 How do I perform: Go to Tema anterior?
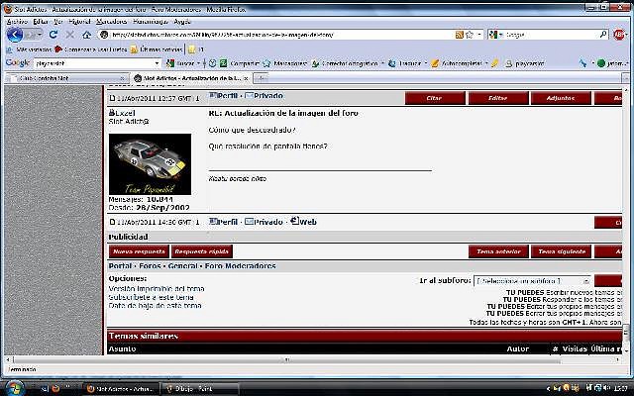coord(498,251)
